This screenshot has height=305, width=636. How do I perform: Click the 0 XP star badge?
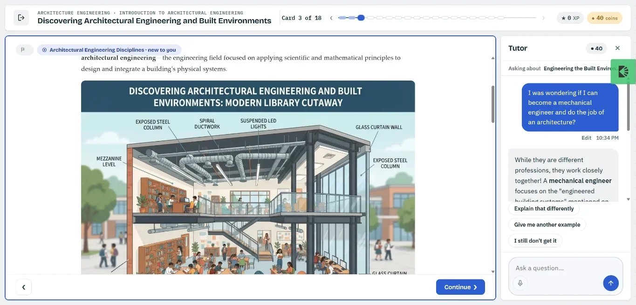(570, 18)
